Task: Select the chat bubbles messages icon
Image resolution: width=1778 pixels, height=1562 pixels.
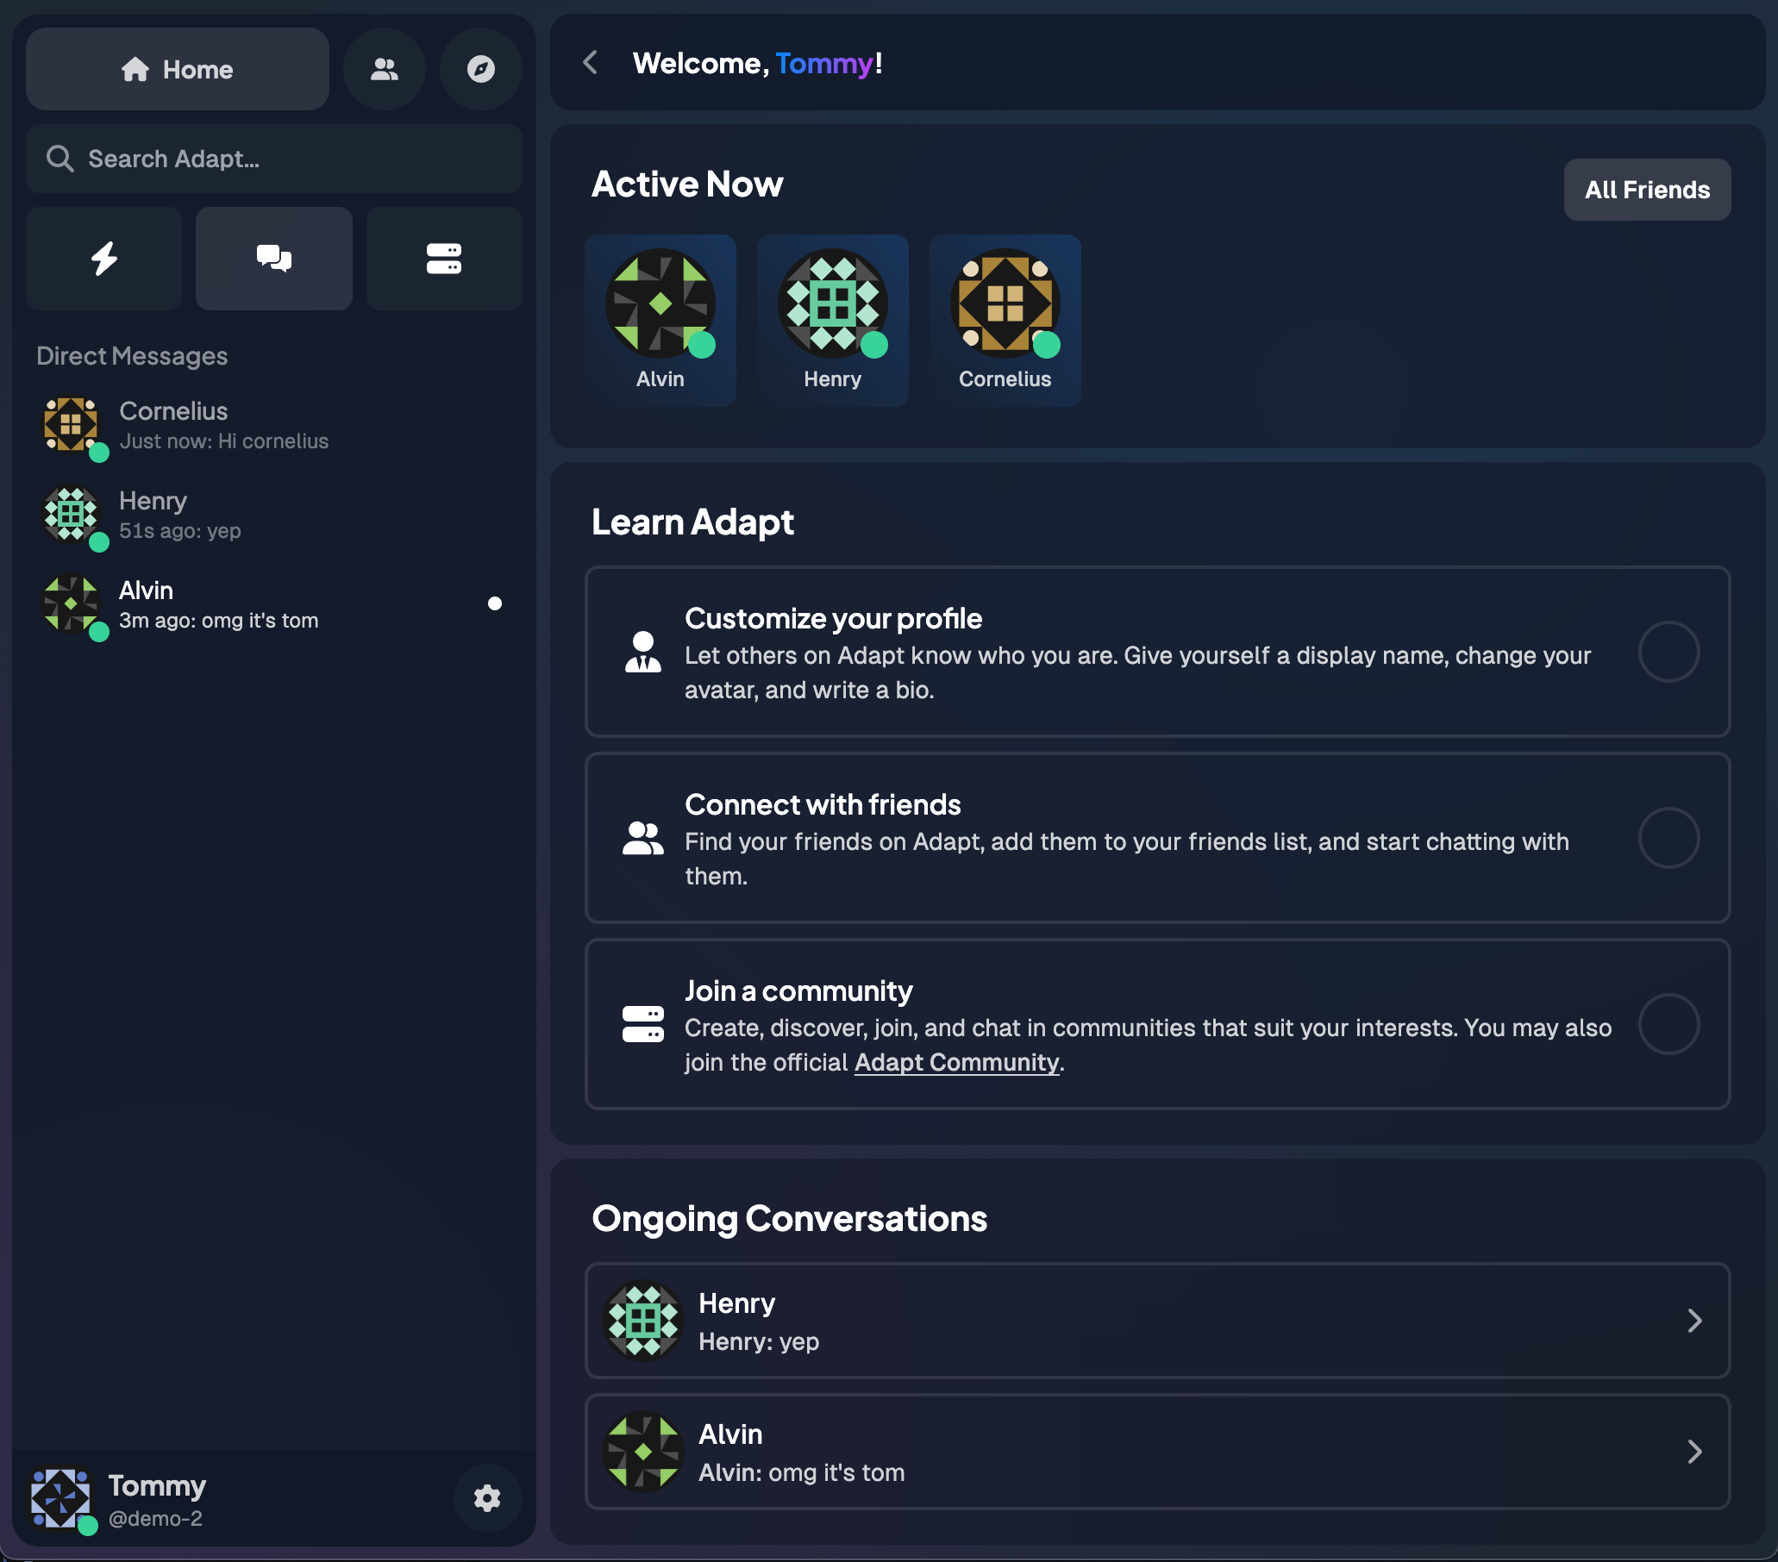Action: coord(273,259)
